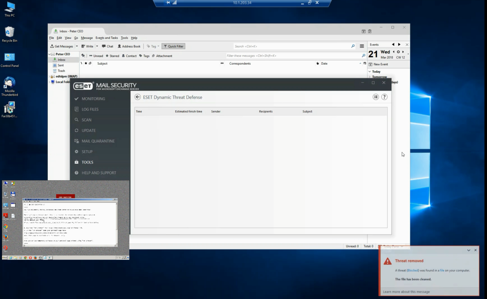Open the Tools menu in Thunderbird
Screen dimensions: 487x299
coord(124,38)
